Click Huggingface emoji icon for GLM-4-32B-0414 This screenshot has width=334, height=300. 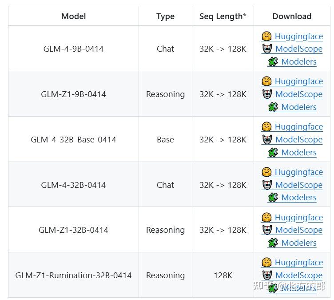point(266,172)
